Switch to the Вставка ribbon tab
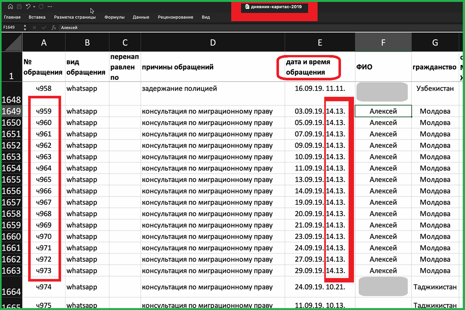The image size is (465, 310). coord(37,17)
